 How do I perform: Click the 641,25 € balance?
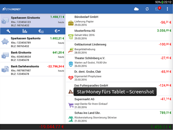(x=58, y=52)
